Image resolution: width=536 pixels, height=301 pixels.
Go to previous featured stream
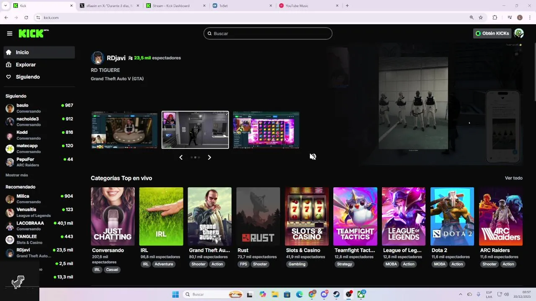pos(181,157)
